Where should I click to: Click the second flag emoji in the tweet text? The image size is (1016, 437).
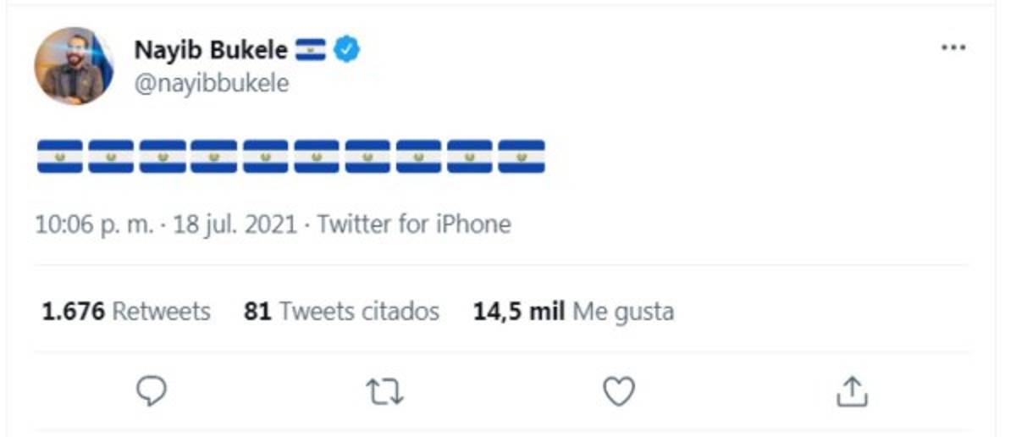pyautogui.click(x=111, y=157)
